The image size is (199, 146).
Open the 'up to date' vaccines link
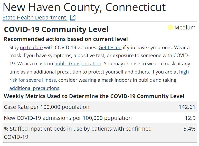click(x=31, y=48)
